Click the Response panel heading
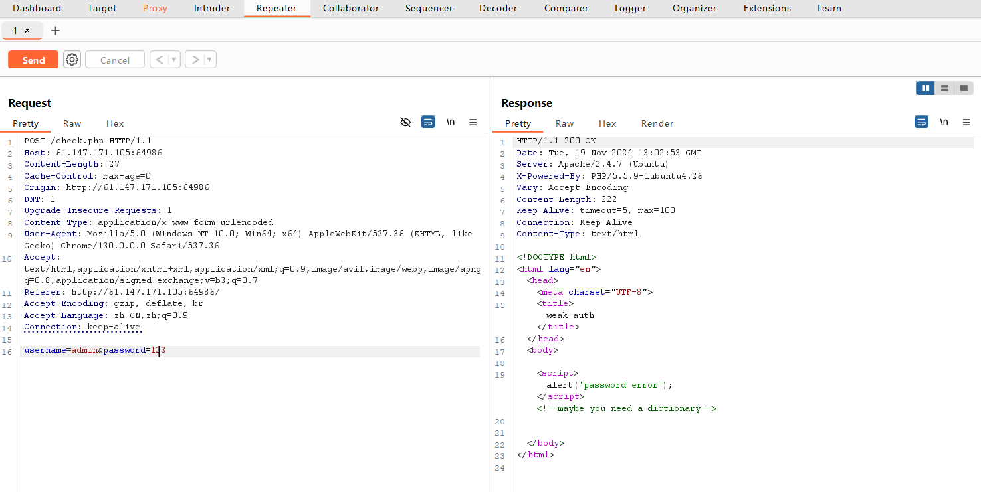Screen dimensions: 981x492 (x=527, y=103)
